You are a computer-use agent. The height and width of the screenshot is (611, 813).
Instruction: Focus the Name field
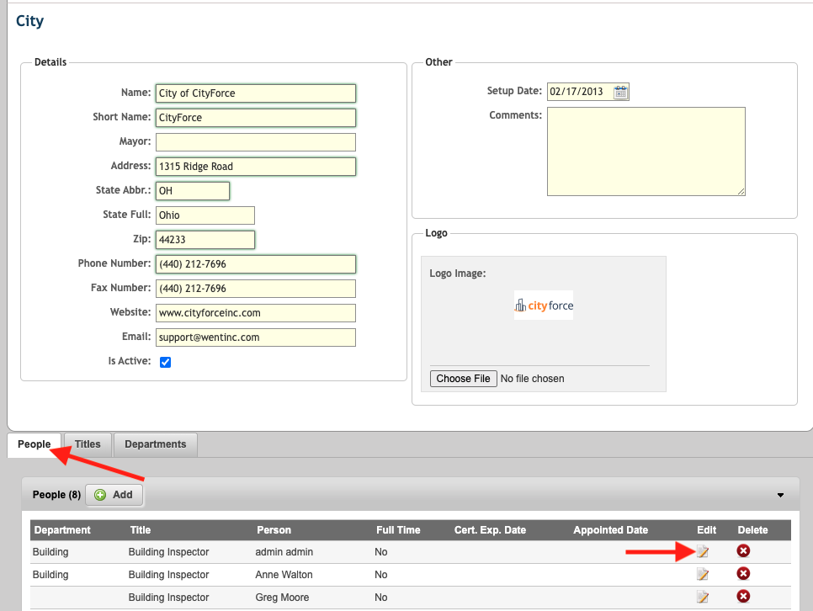[x=256, y=93]
